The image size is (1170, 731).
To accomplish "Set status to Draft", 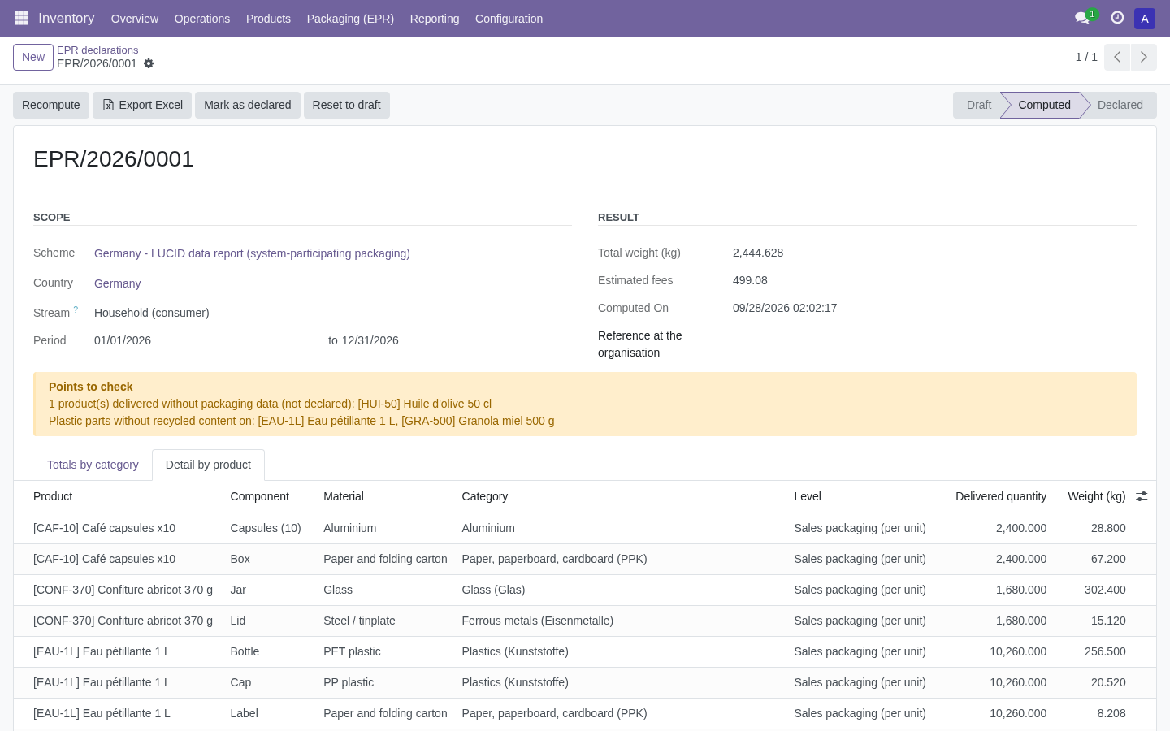I will [x=978, y=105].
